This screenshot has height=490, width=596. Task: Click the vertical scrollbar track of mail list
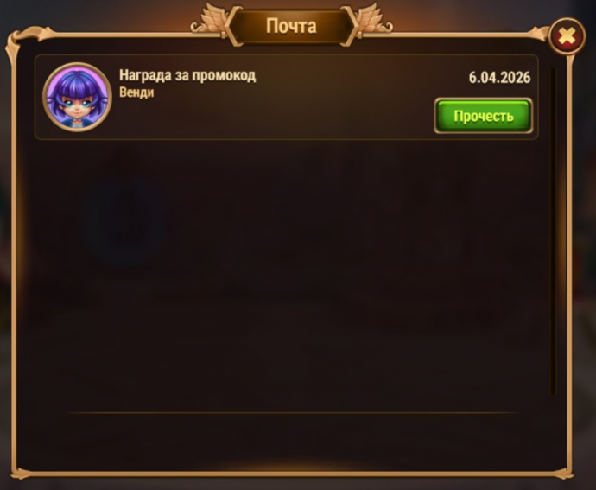tap(553, 232)
